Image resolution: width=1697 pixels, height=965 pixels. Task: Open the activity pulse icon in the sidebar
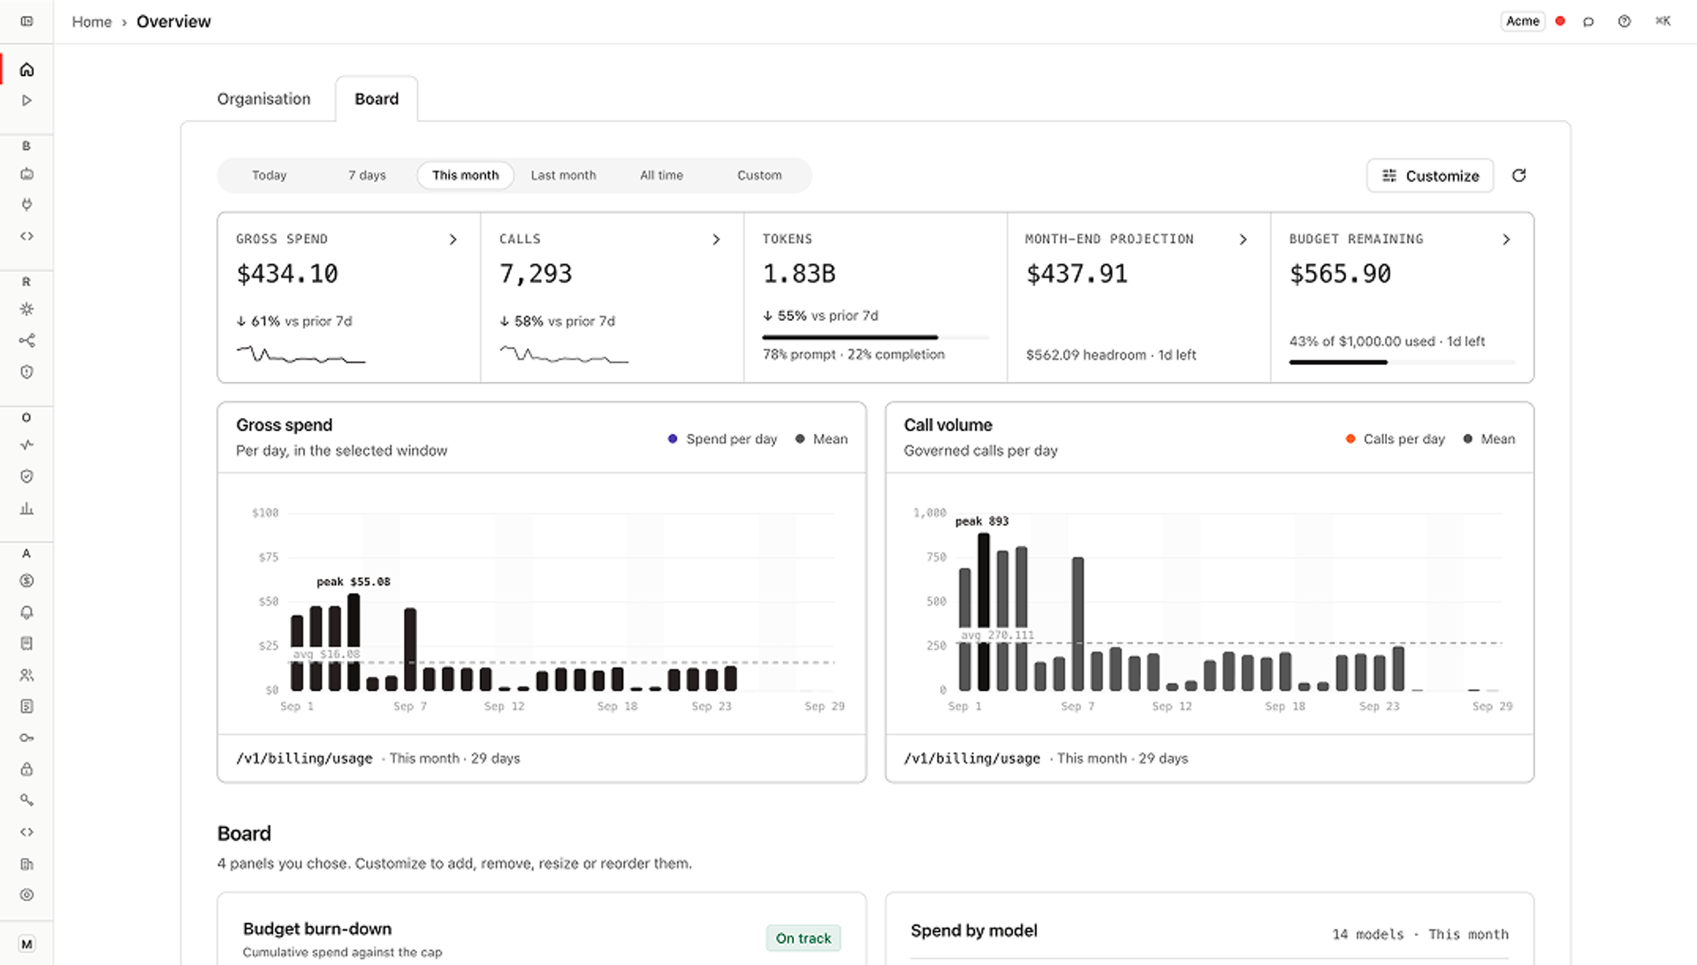[27, 445]
